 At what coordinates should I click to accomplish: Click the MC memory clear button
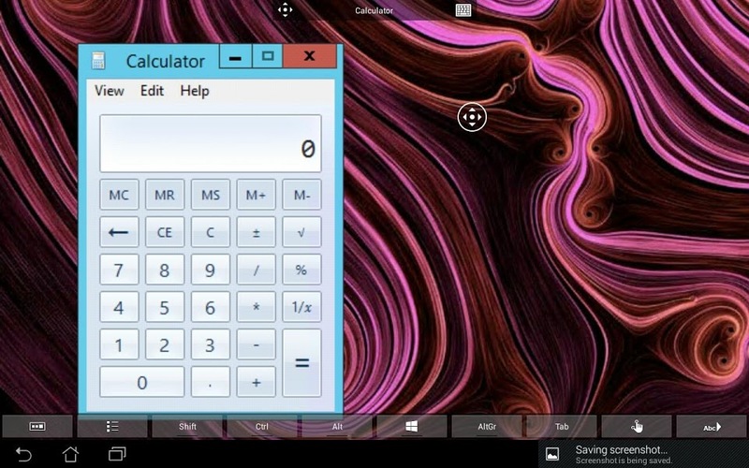[x=119, y=195]
